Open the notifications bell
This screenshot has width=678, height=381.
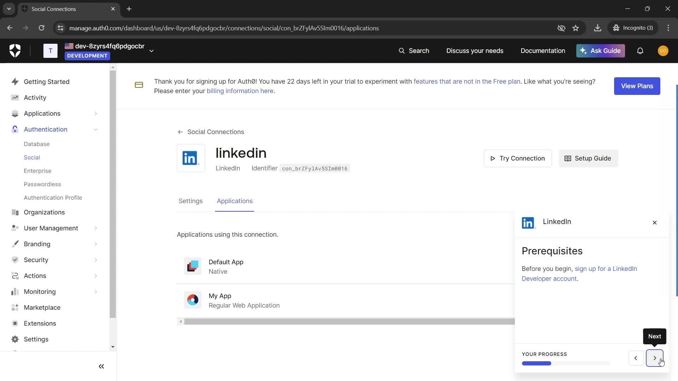640,51
